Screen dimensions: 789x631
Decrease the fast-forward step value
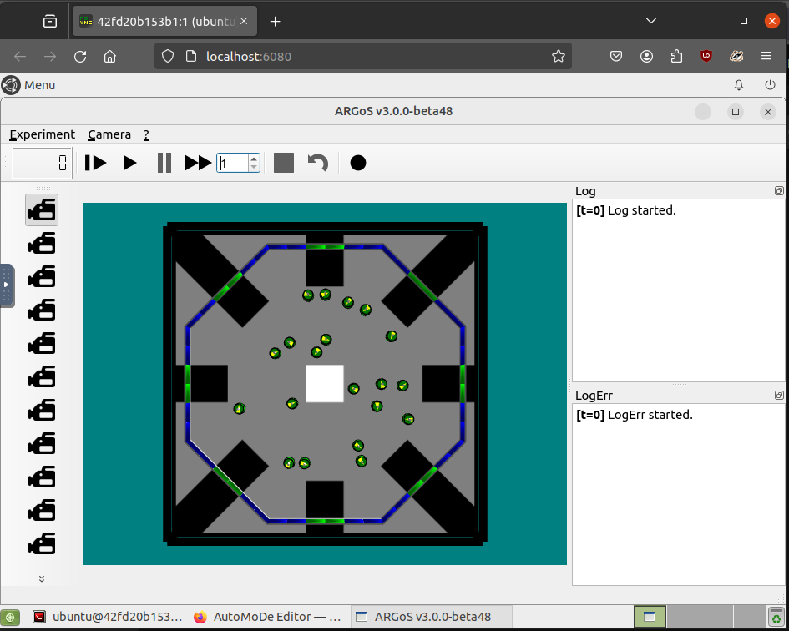click(x=254, y=167)
